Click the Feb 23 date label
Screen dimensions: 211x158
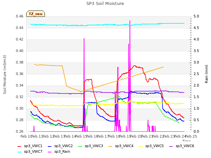pyautogui.click(x=169, y=137)
